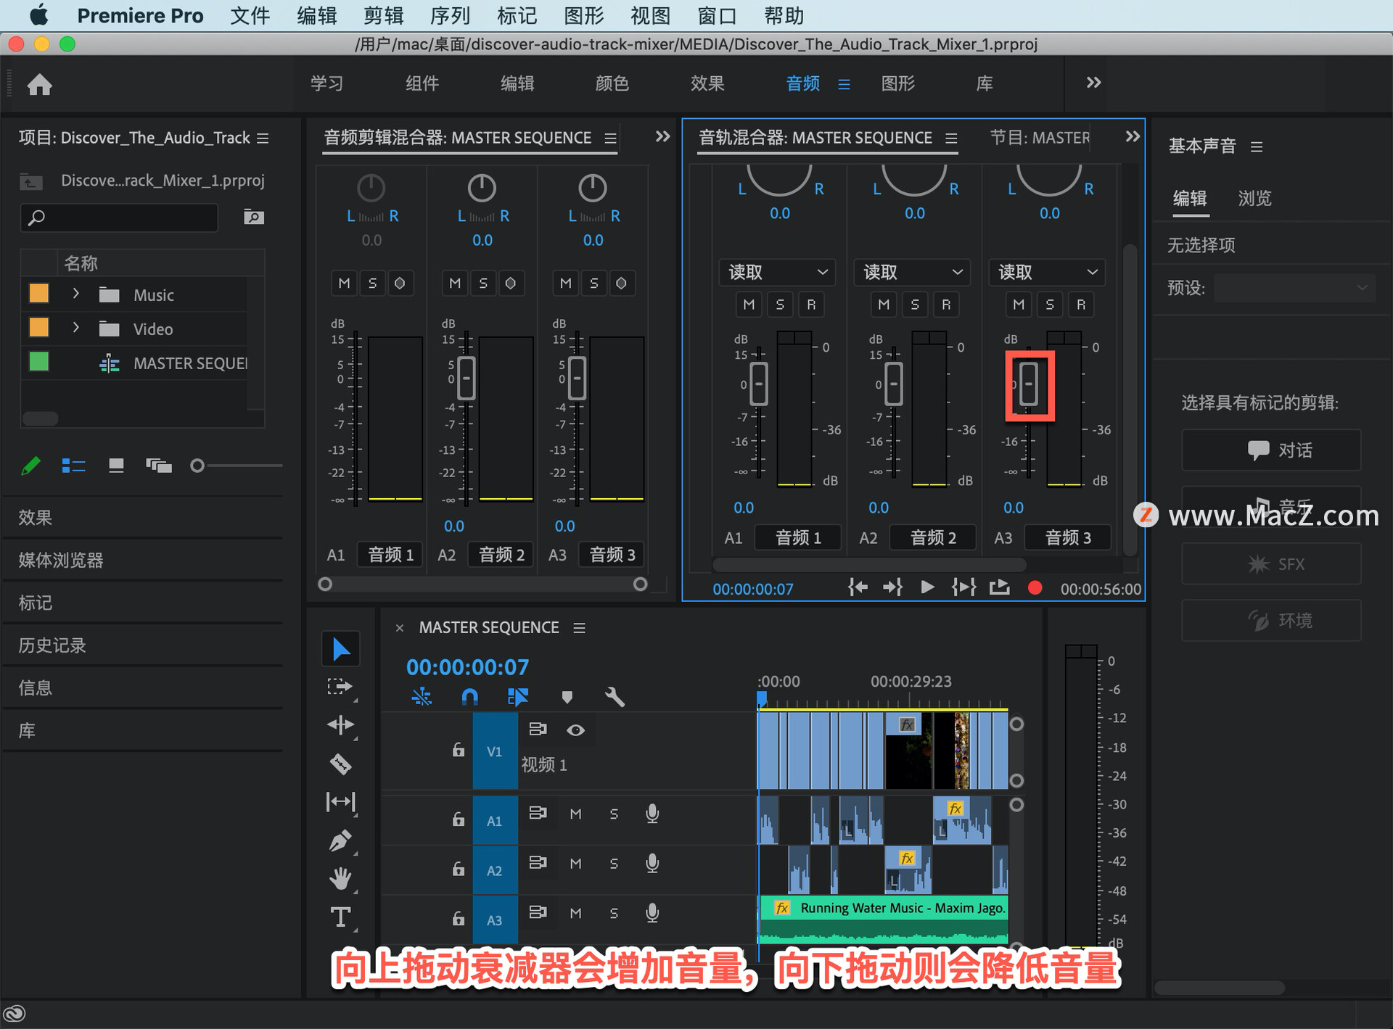The width and height of the screenshot is (1393, 1029).
Task: Click the Ripple Edit tool
Action: (x=340, y=724)
